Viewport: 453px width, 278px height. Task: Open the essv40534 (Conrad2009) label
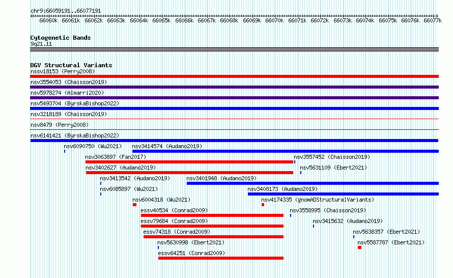coord(174,210)
